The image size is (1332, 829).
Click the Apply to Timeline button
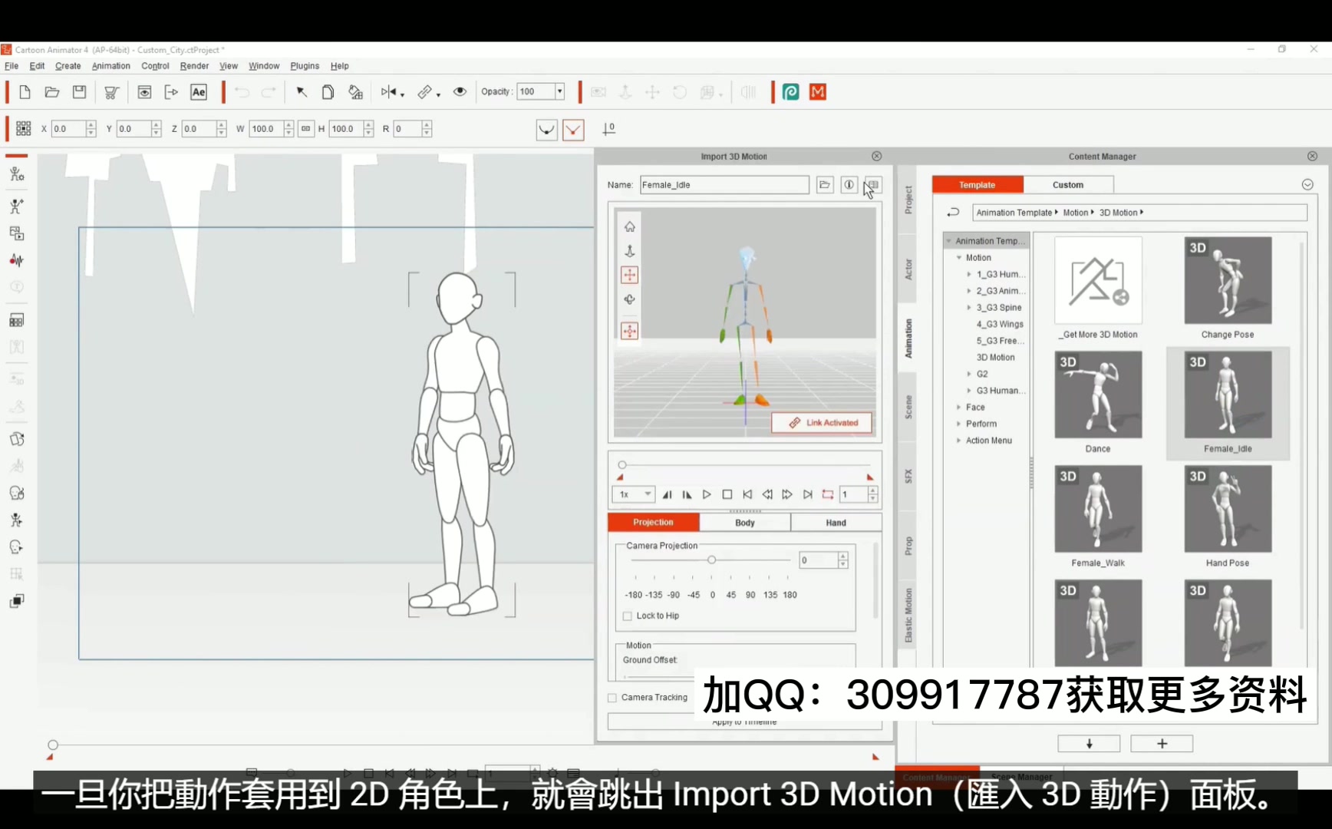(743, 721)
